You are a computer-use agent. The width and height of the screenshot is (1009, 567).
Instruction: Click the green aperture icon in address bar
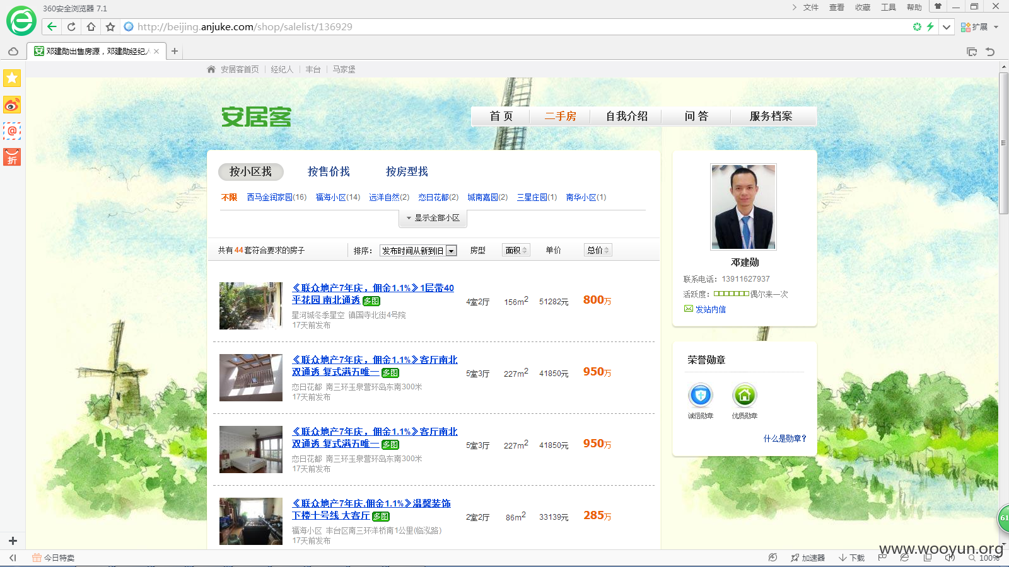click(917, 26)
